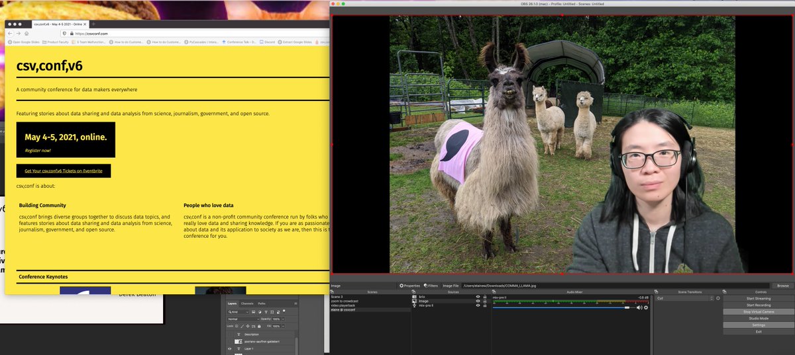Image resolution: width=795 pixels, height=355 pixels.
Task: Open browser home page icon
Action: point(26,33)
